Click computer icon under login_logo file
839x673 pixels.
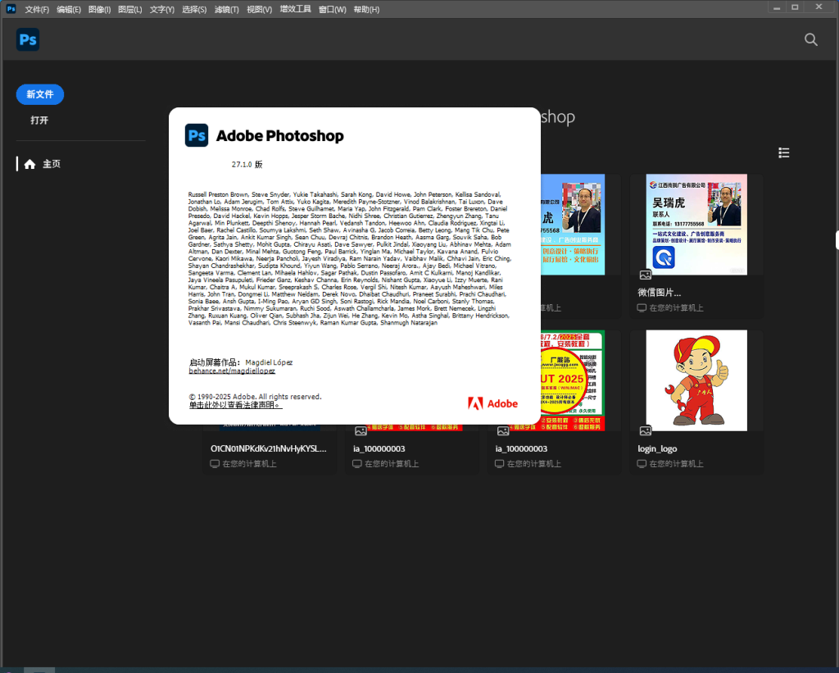coord(642,464)
